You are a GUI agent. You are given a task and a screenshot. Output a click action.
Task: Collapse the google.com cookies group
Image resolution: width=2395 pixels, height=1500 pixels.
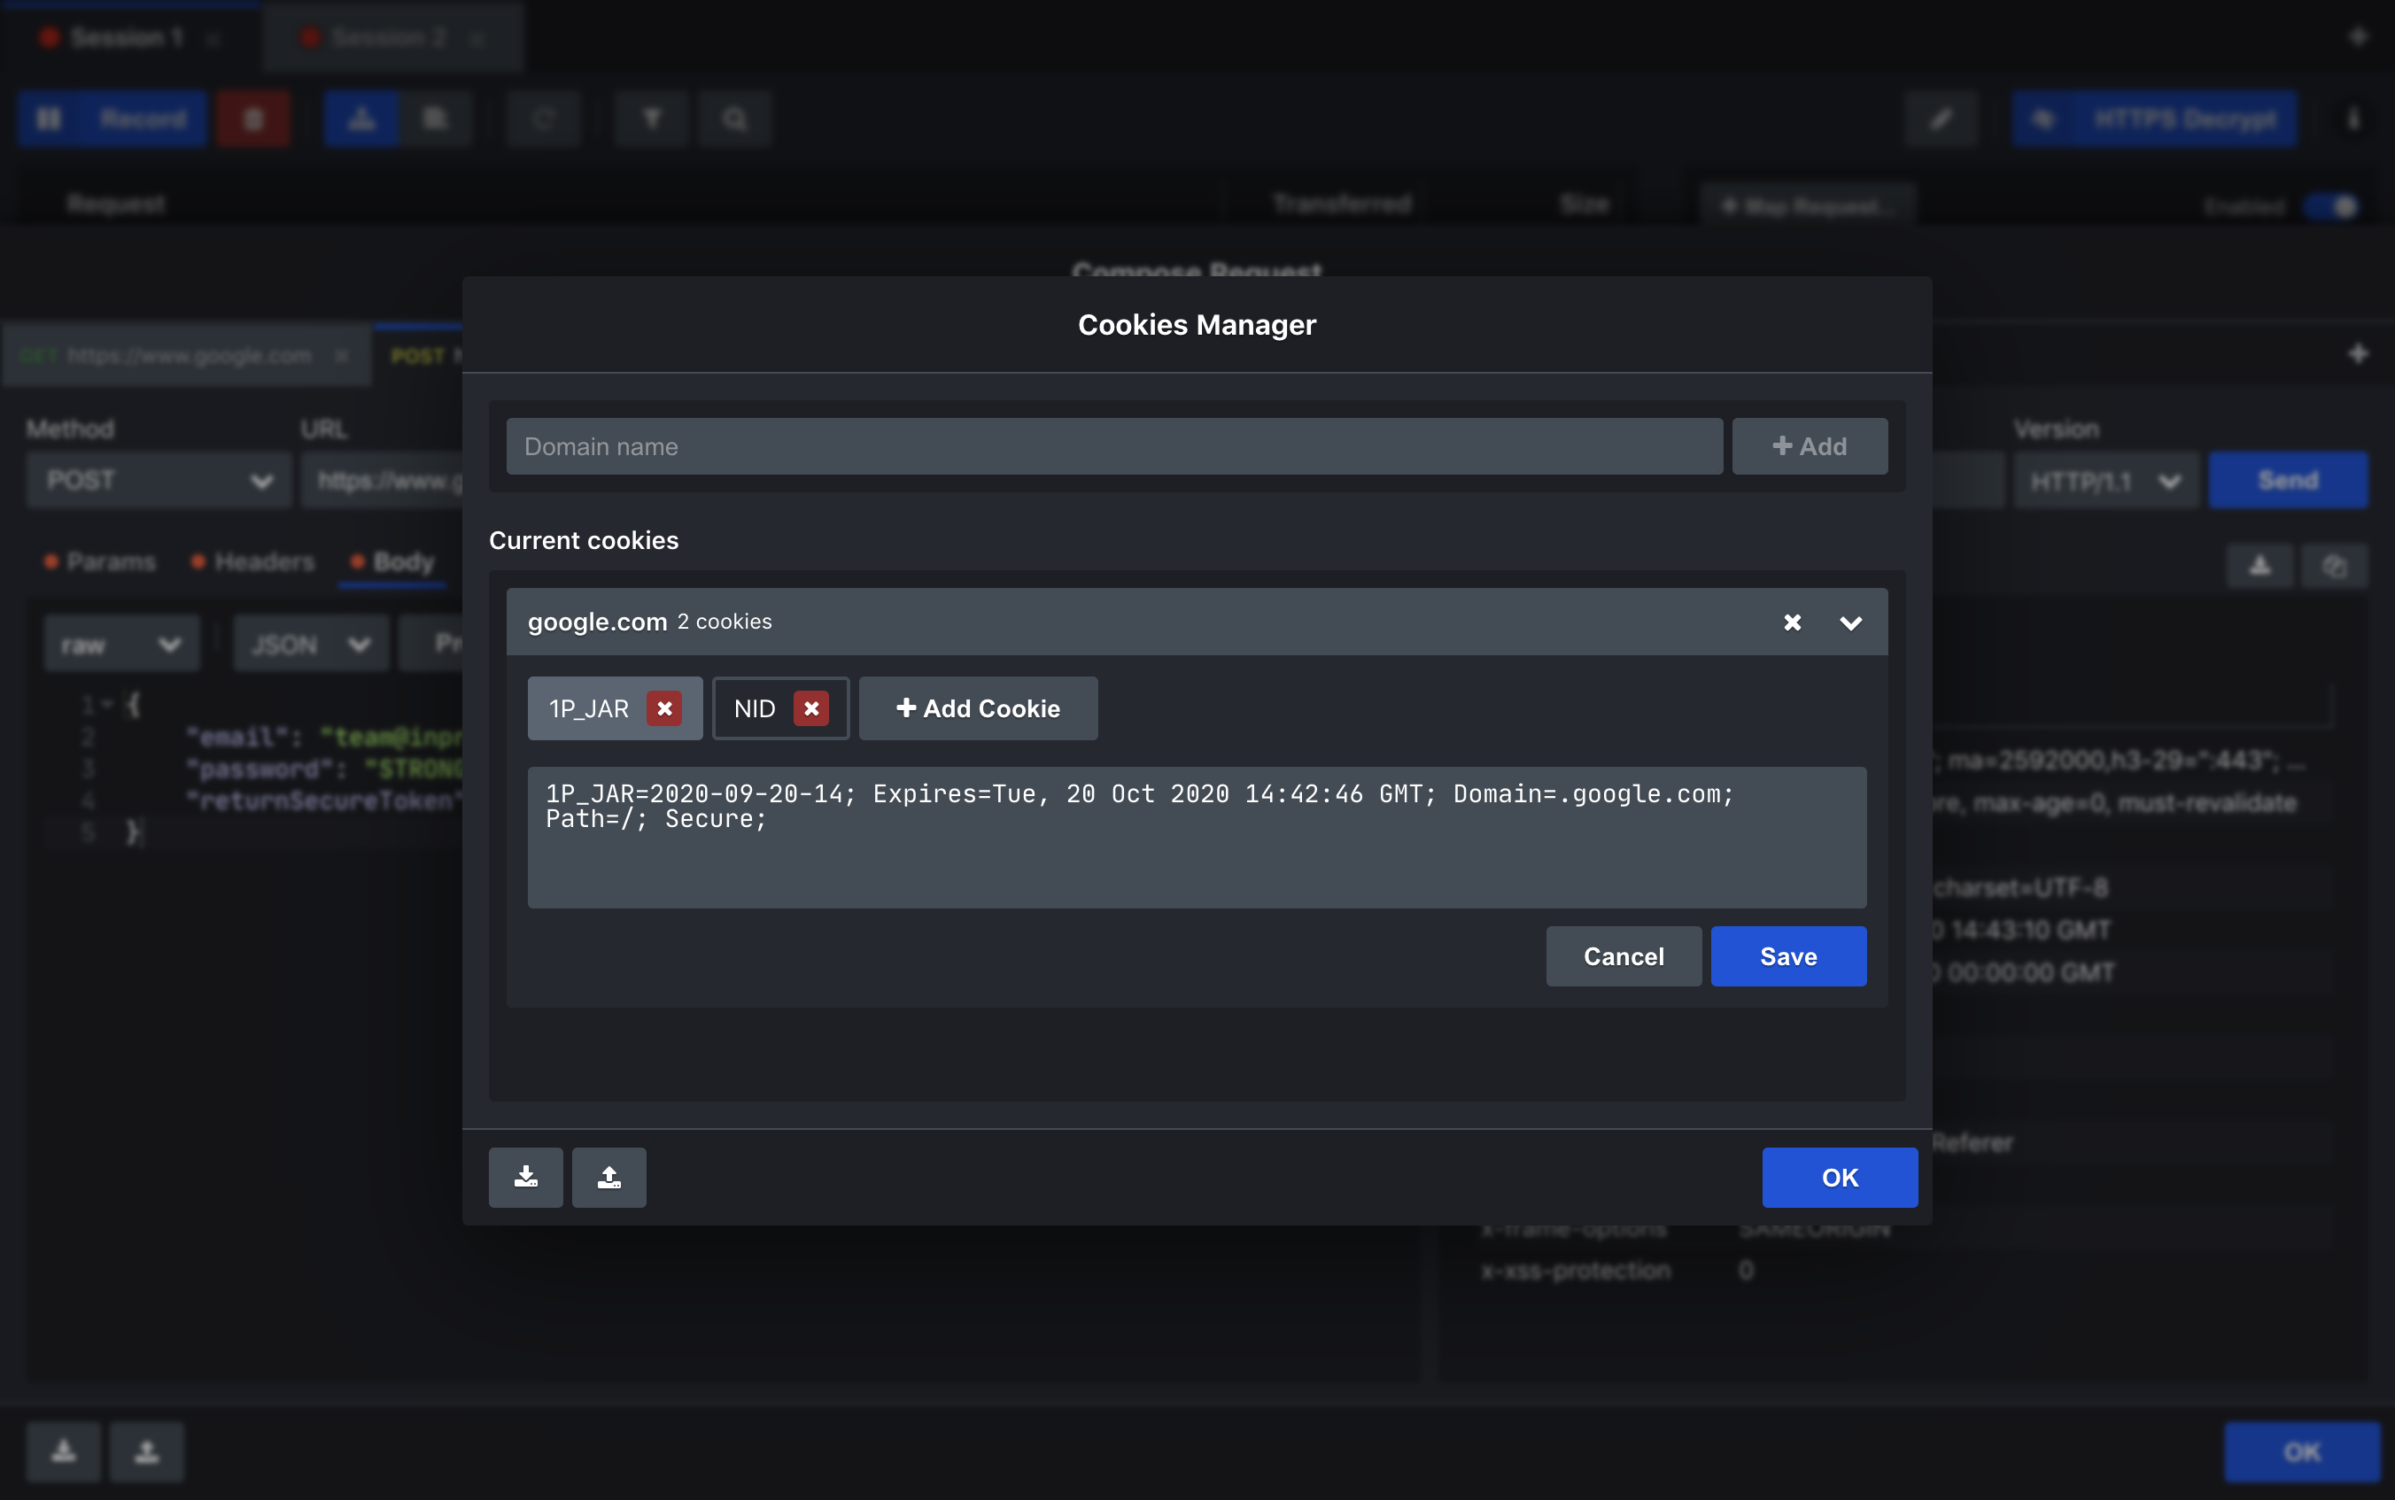(1850, 622)
